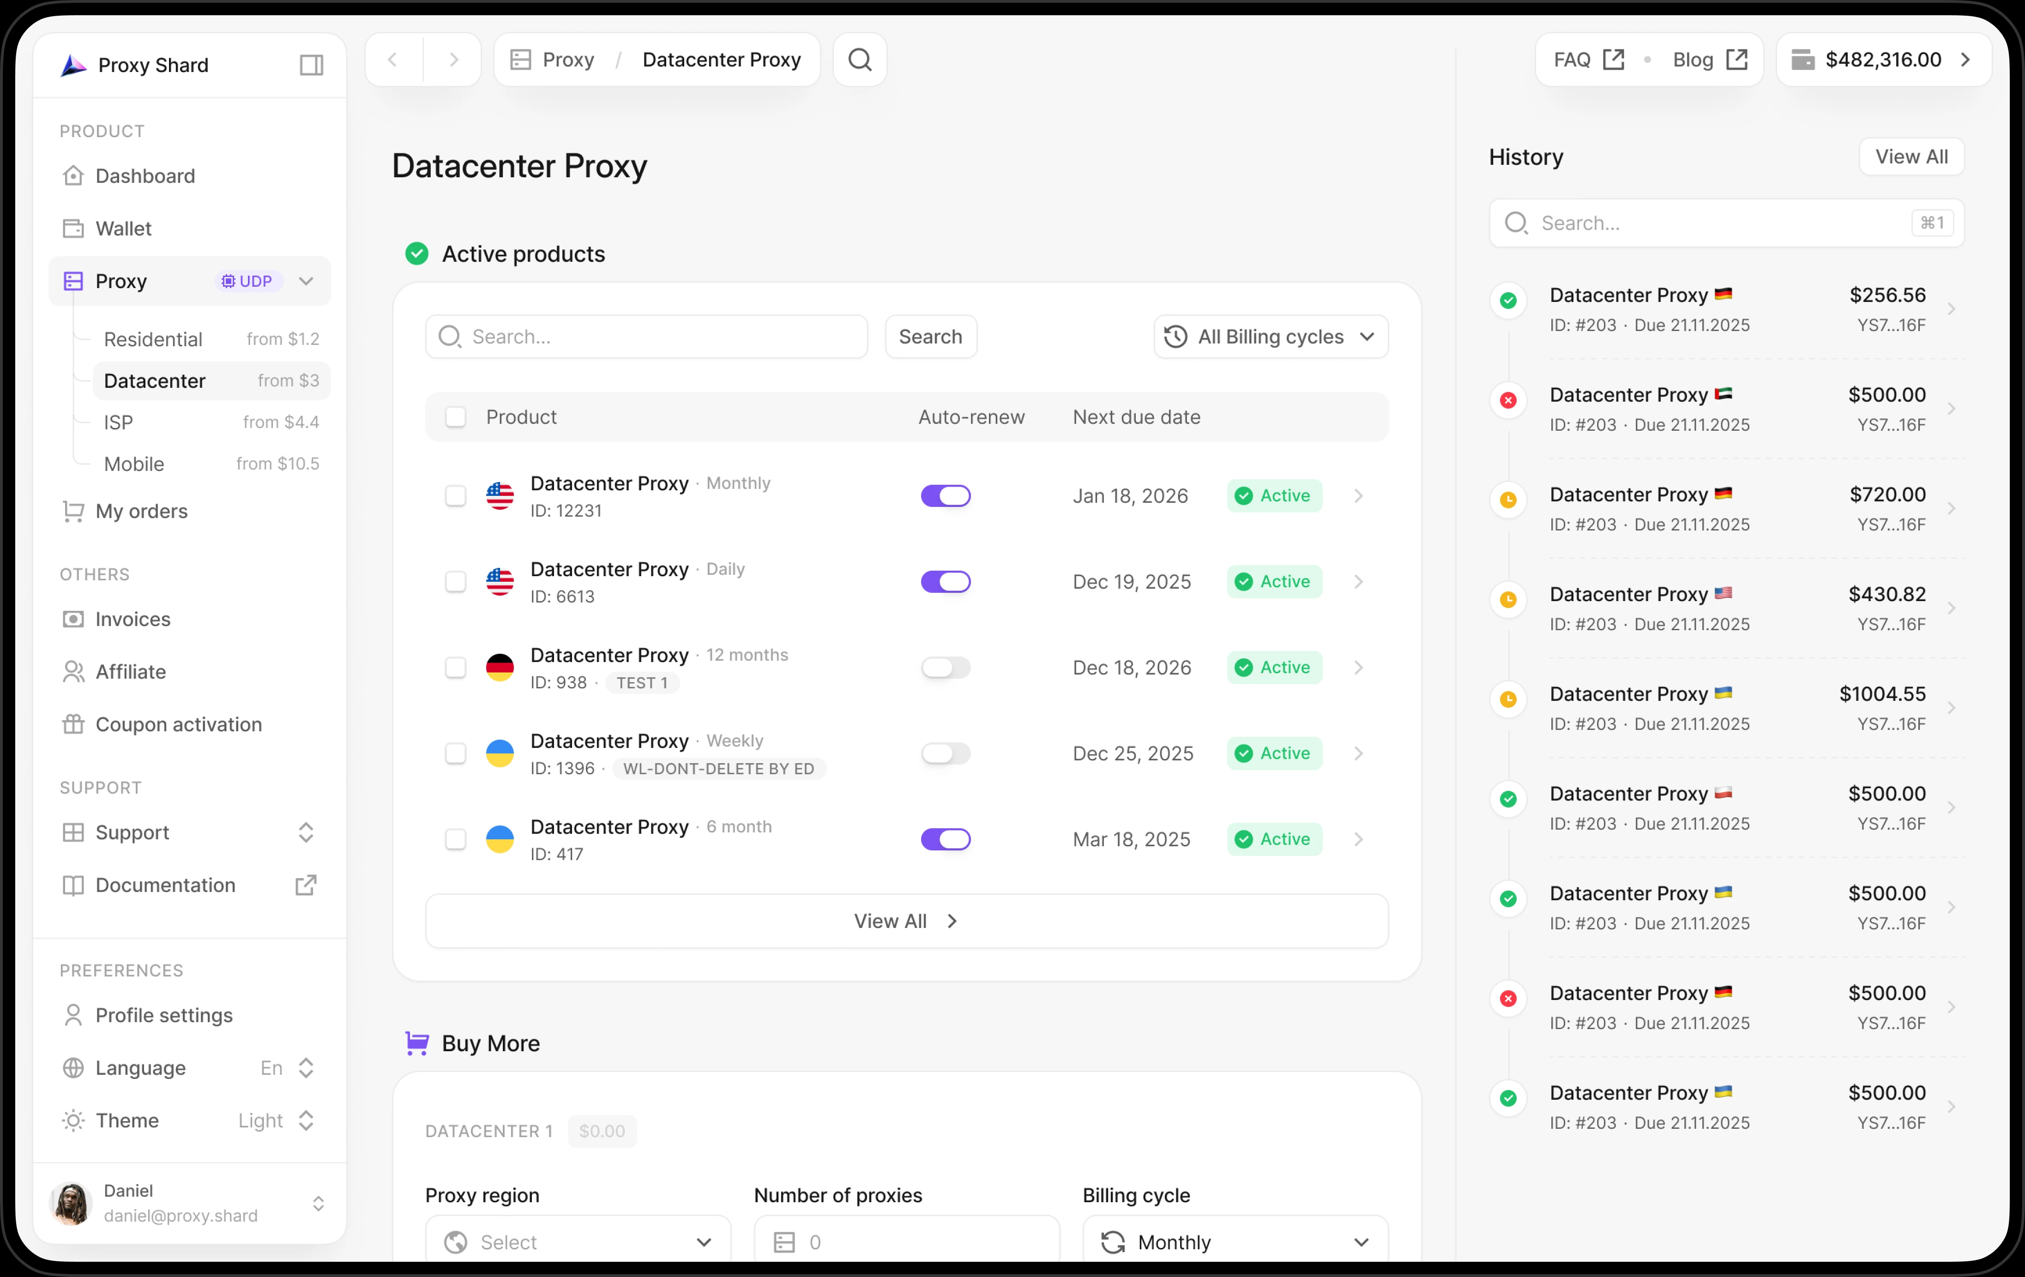The image size is (2025, 1277).
Task: Select ISP proxy type
Action: (x=211, y=422)
